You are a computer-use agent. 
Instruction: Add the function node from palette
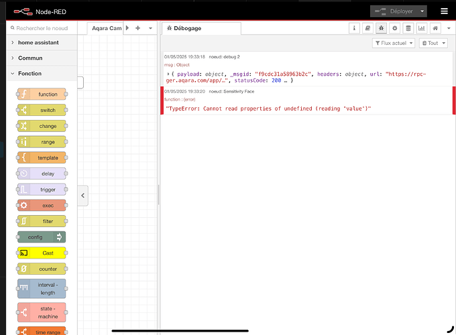coord(42,94)
